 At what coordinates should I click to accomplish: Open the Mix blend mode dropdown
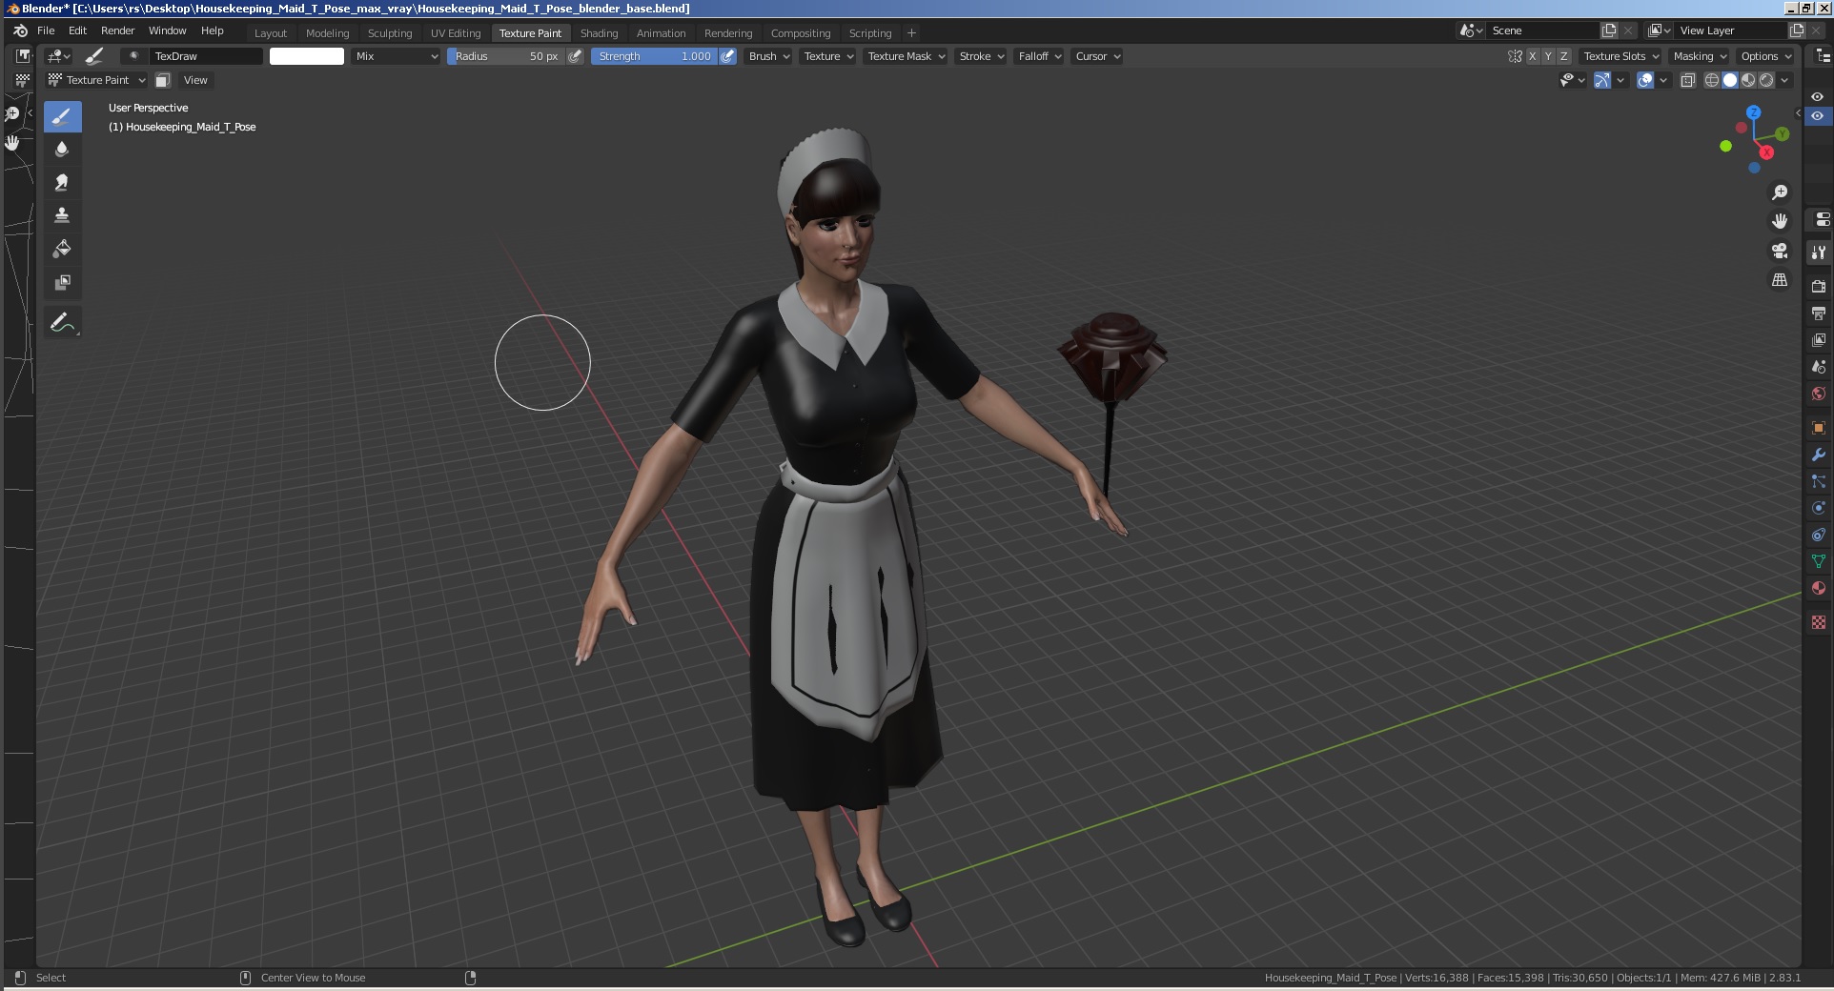click(397, 56)
